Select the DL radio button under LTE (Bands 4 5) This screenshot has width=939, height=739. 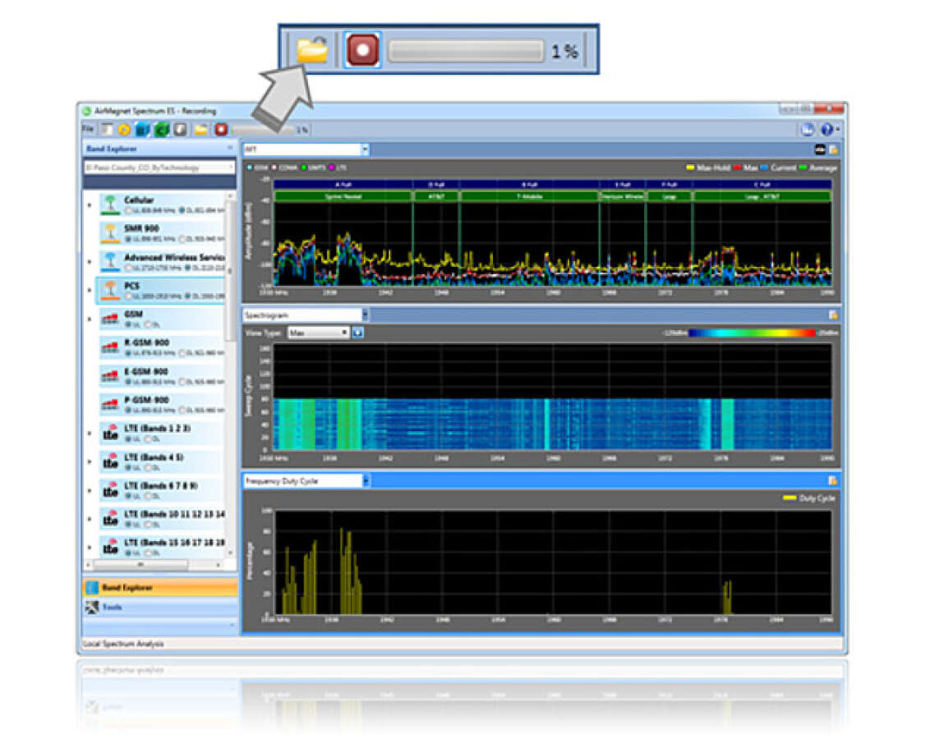147,468
